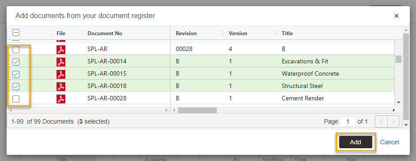The height and width of the screenshot is (161, 416).
Task: Untick the Excavations & Fit checkbox
Action: (16, 62)
